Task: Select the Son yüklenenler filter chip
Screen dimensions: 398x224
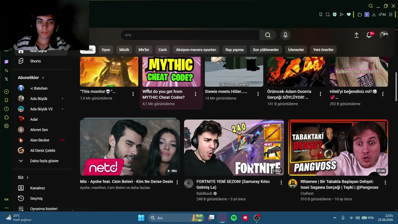Action: click(x=266, y=50)
